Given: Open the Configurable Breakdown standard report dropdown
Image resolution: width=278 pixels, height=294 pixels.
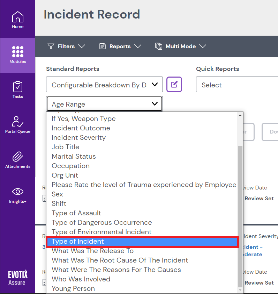Looking at the screenshot, I should [104, 85].
